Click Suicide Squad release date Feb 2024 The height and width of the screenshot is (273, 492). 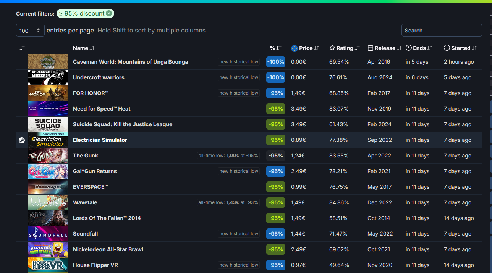click(379, 124)
